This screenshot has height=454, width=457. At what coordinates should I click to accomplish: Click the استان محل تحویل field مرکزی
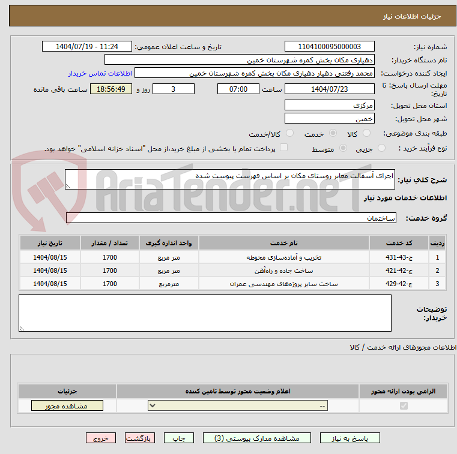(x=329, y=106)
